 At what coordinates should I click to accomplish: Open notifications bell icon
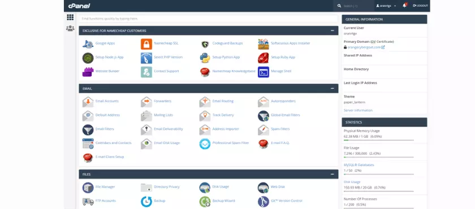pos(404,6)
